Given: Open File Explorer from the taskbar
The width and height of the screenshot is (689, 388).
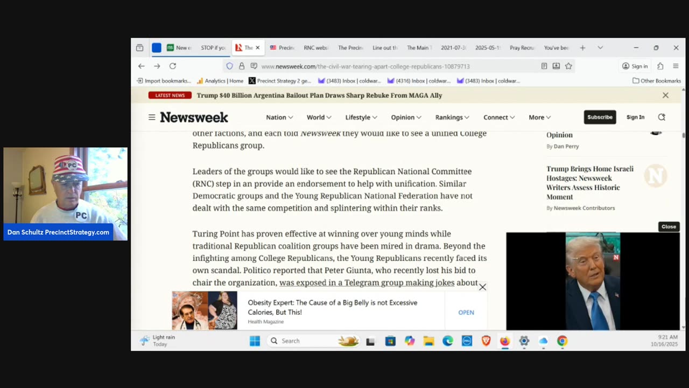Looking at the screenshot, I should (429, 341).
